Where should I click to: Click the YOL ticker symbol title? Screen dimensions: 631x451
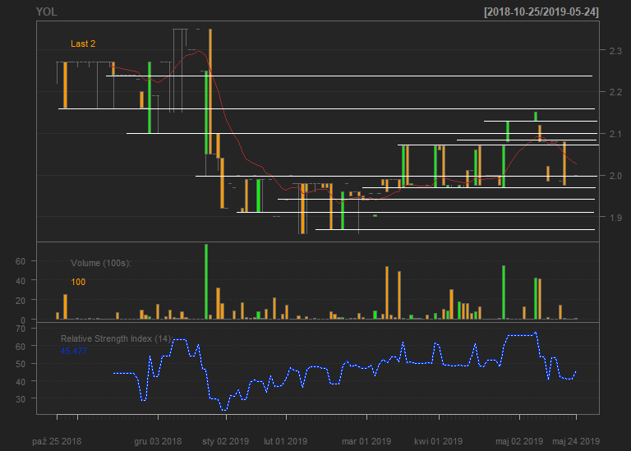(x=47, y=12)
